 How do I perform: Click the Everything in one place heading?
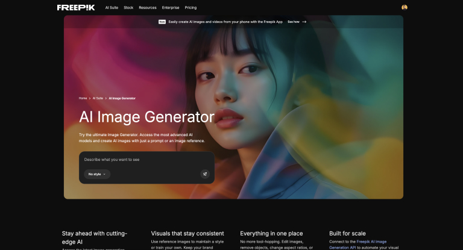click(271, 234)
